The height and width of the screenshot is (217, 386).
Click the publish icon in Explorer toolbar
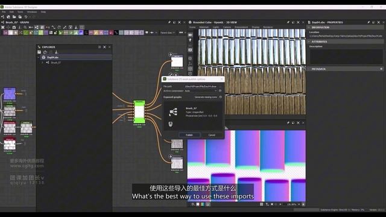point(56,52)
